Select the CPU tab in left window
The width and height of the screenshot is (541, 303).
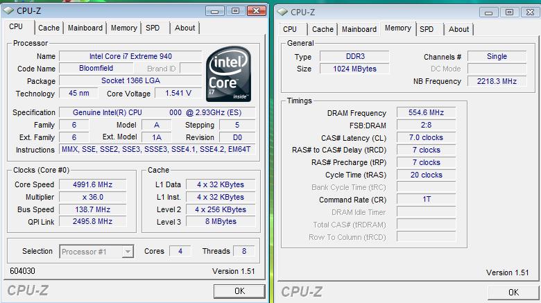click(x=16, y=26)
